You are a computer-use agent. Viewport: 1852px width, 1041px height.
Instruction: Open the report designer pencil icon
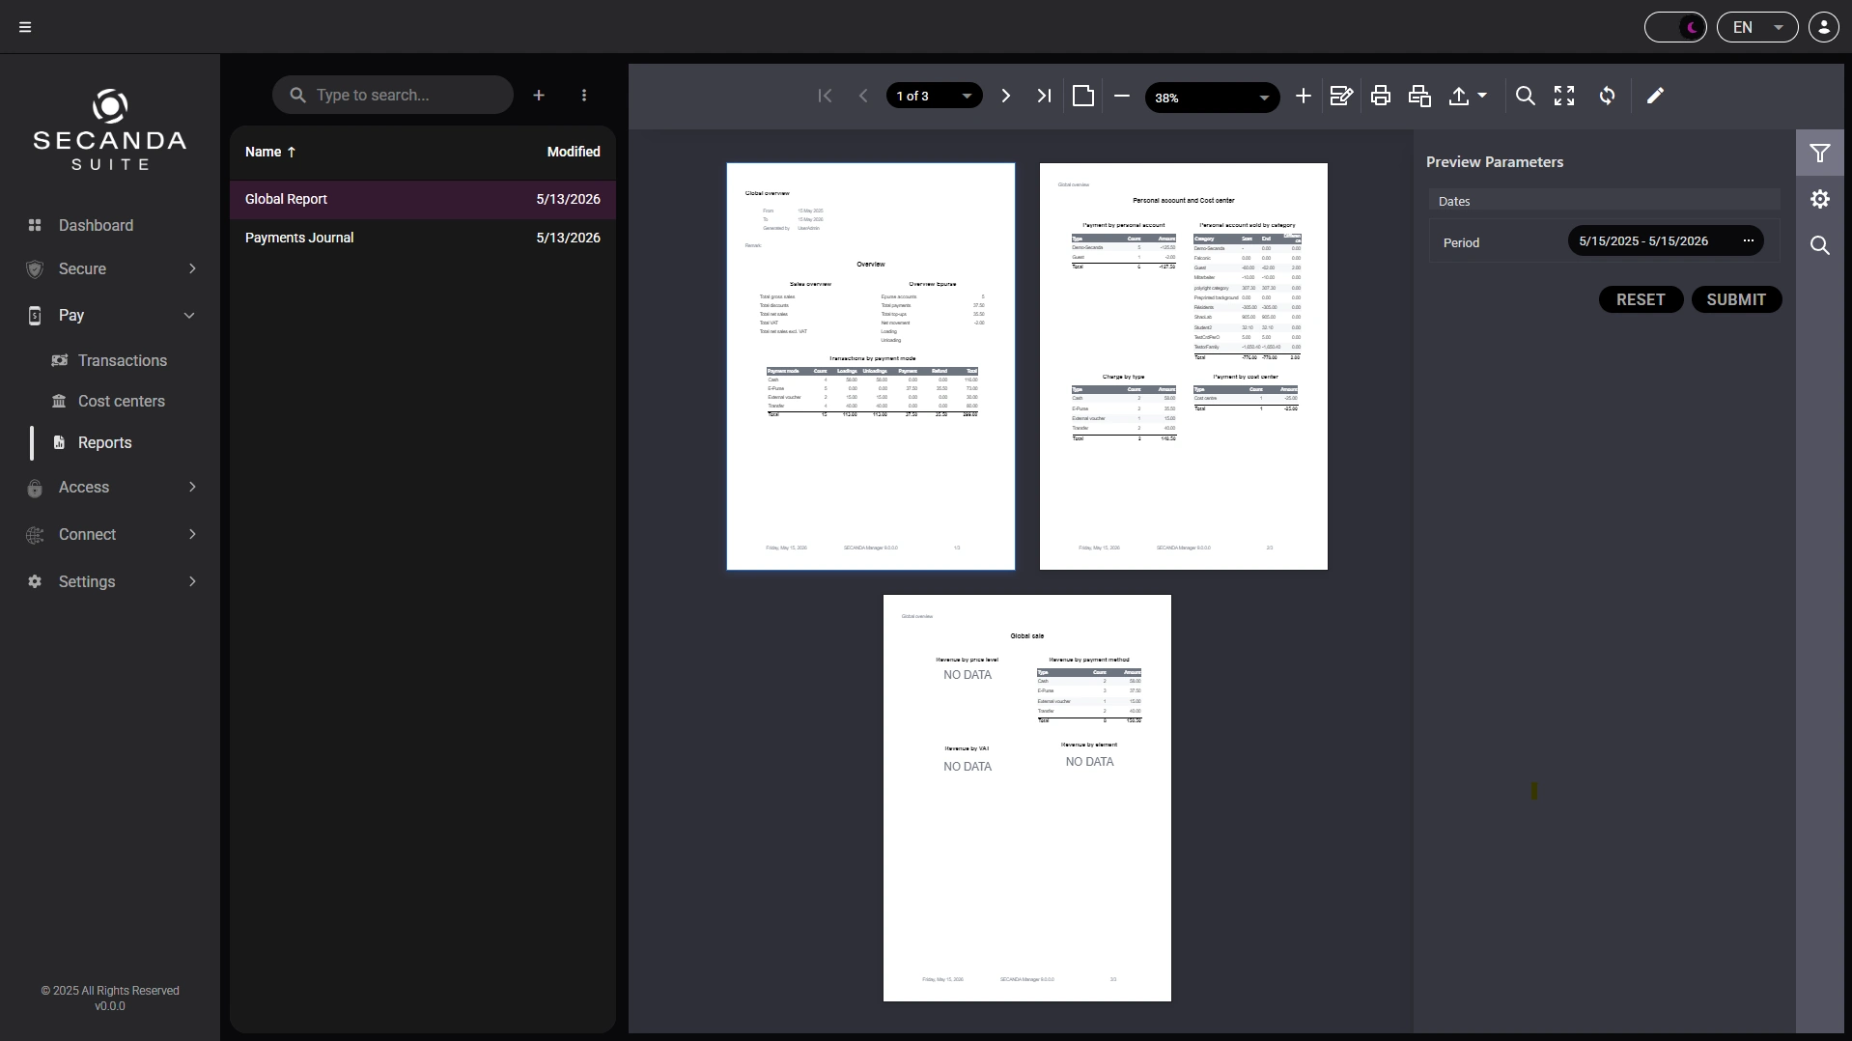(1655, 96)
